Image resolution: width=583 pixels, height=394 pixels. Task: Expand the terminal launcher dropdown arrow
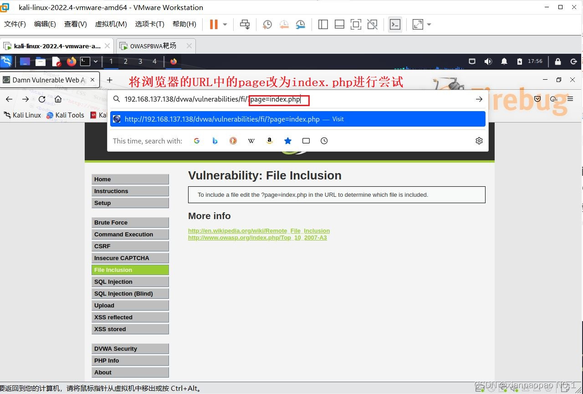coord(96,61)
